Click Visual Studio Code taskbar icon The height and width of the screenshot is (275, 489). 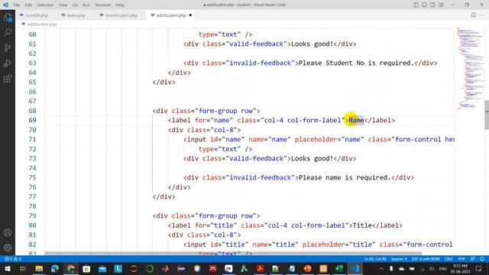click(x=355, y=269)
